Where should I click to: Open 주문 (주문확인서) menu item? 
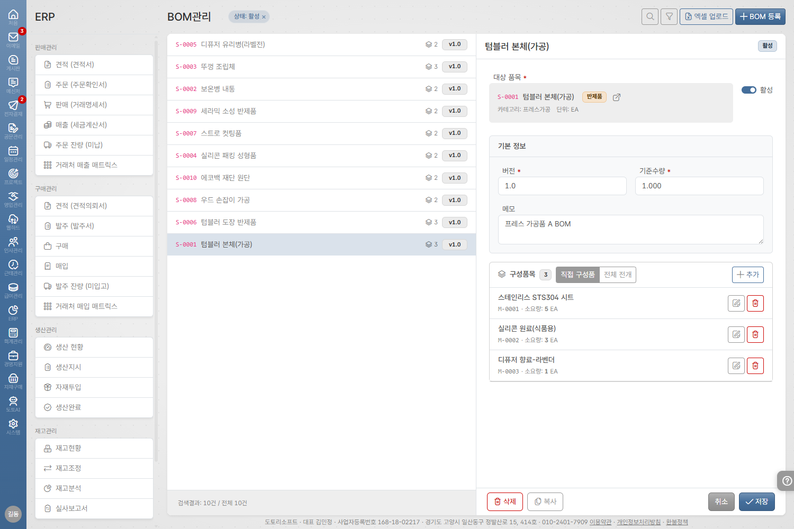pos(94,85)
